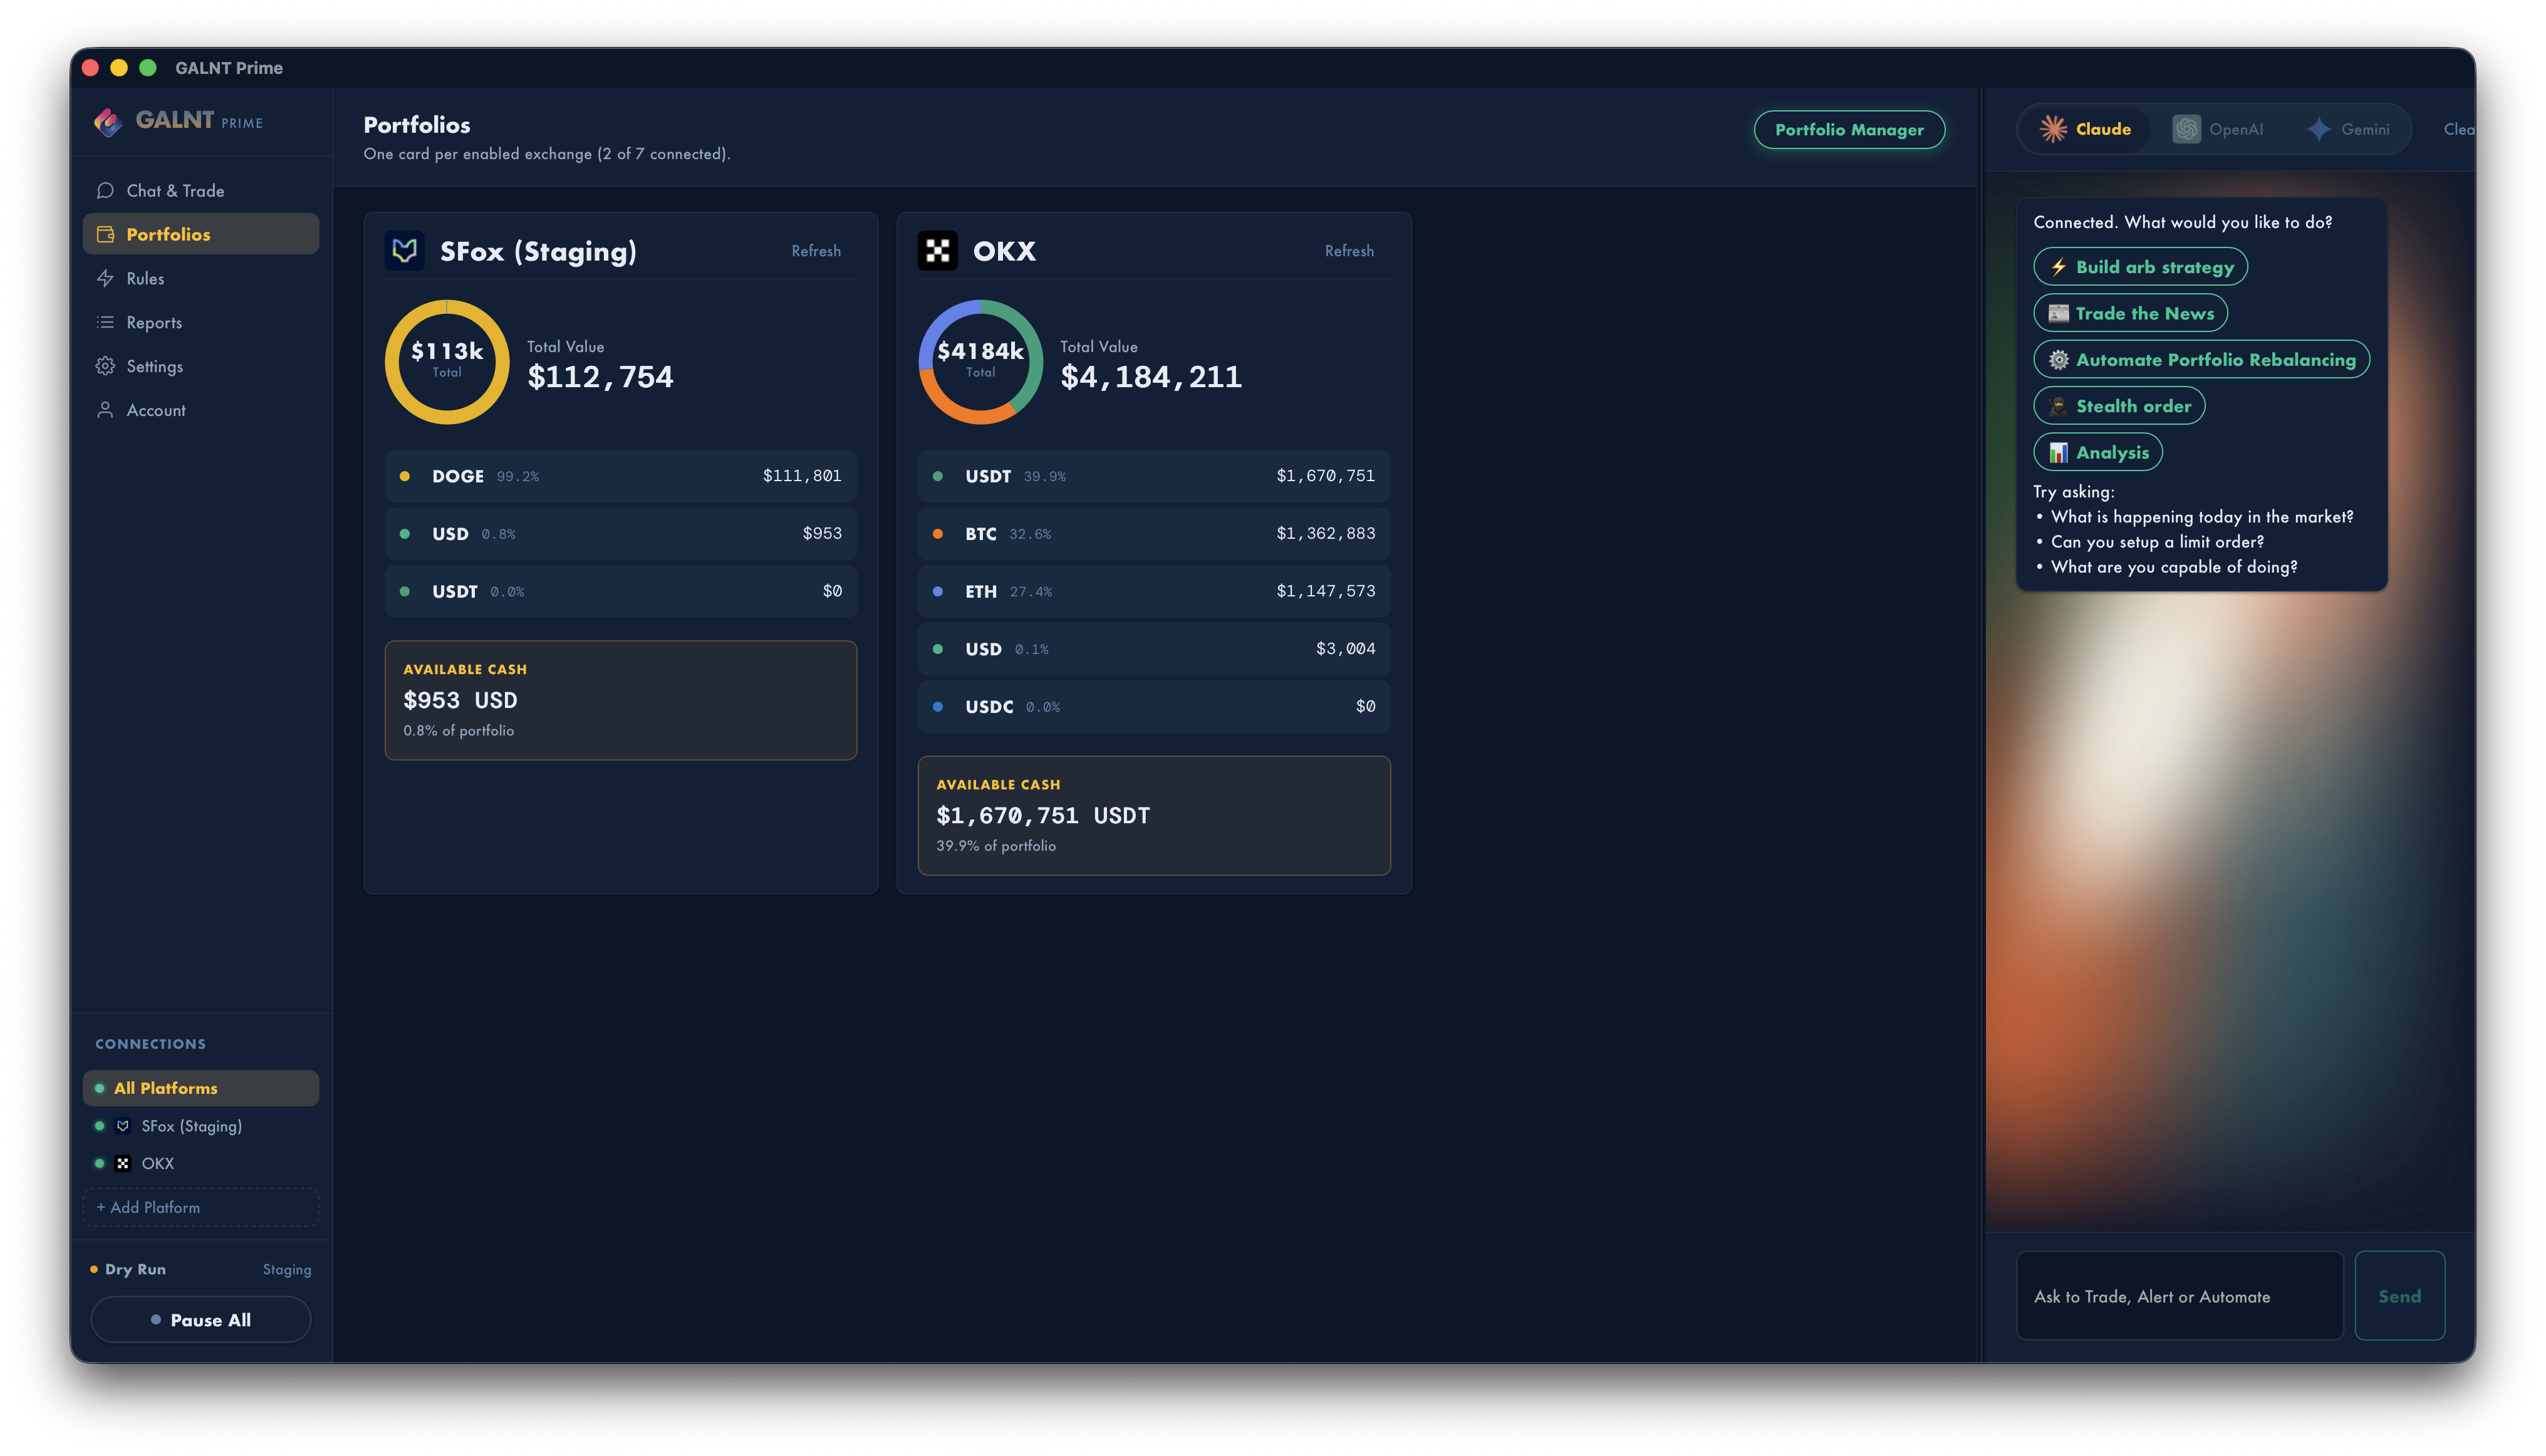Toggle the Dry Run mode indicator

tap(128, 1269)
